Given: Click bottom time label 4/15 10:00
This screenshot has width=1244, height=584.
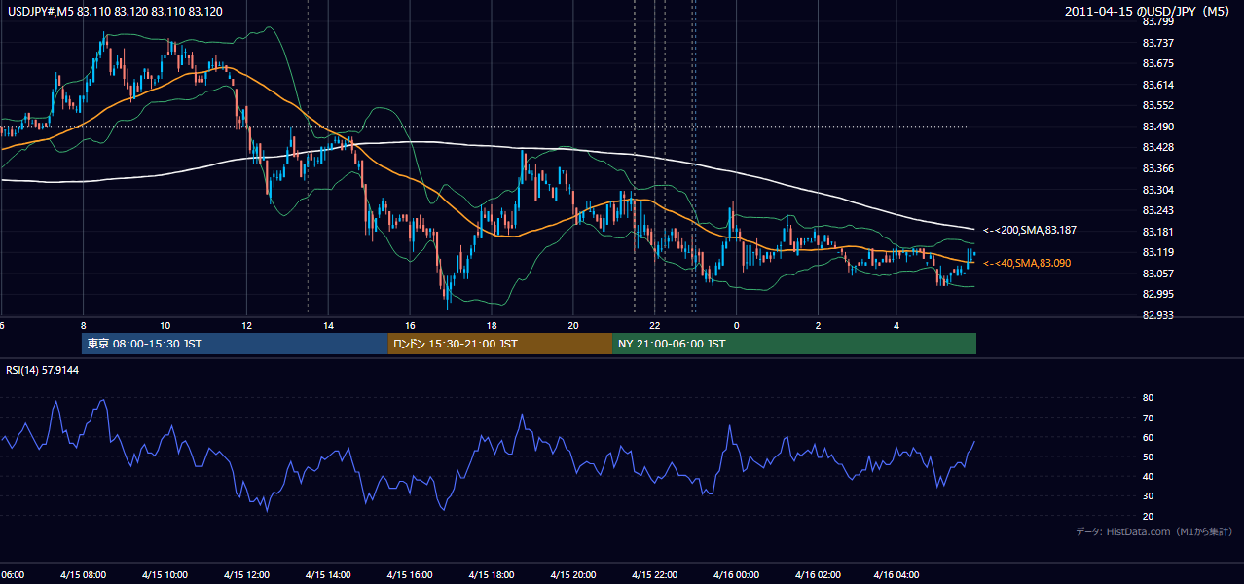Looking at the screenshot, I should pos(165,574).
